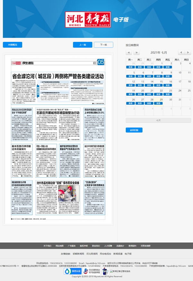The image size is (193, 281).
Task: Open 关于我们 in footer menu
Action: click(47, 246)
